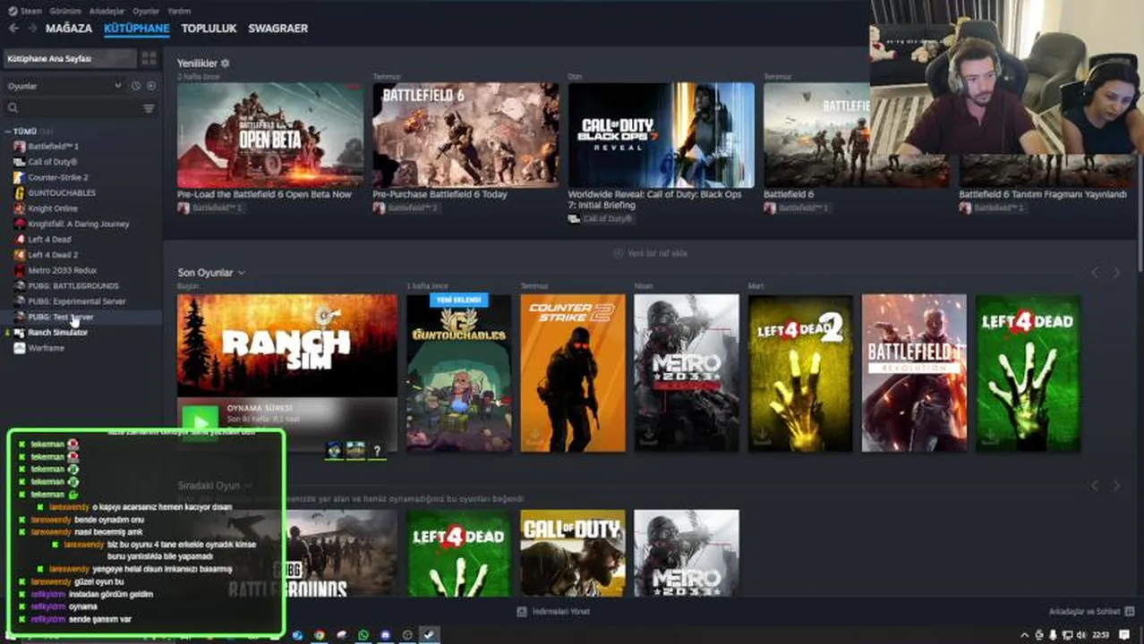Screen dimensions: 1144x644
Task: Expand the Son Oyunlar shelf dropdown
Action: pos(242,273)
